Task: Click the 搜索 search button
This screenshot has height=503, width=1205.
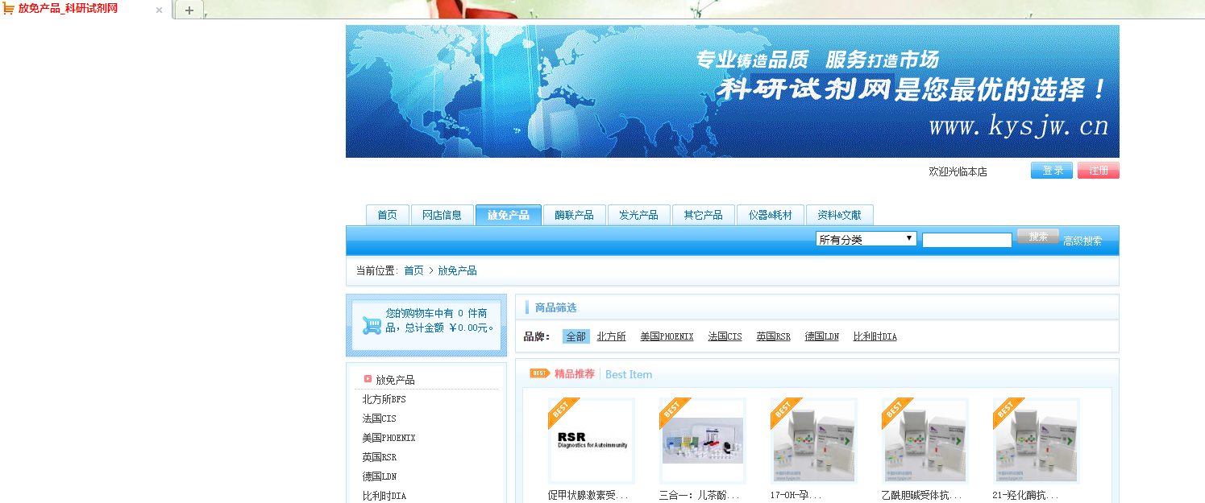Action: 1037,237
